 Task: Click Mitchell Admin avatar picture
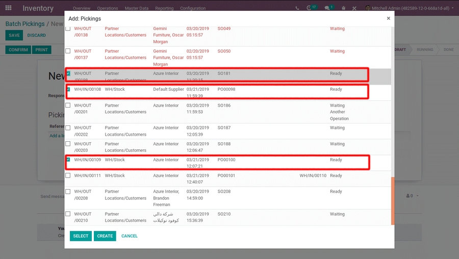(368, 8)
